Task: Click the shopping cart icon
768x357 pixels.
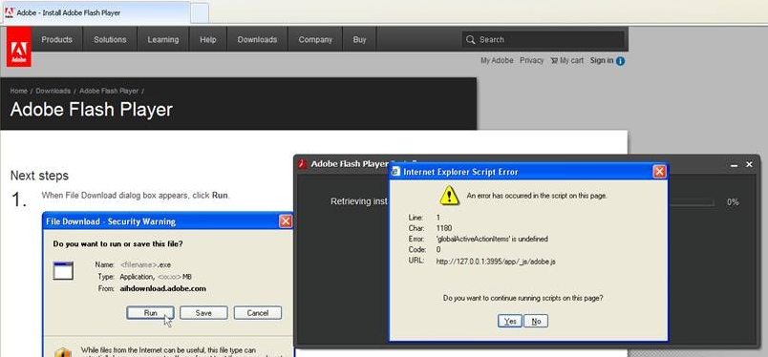Action: pyautogui.click(x=554, y=61)
